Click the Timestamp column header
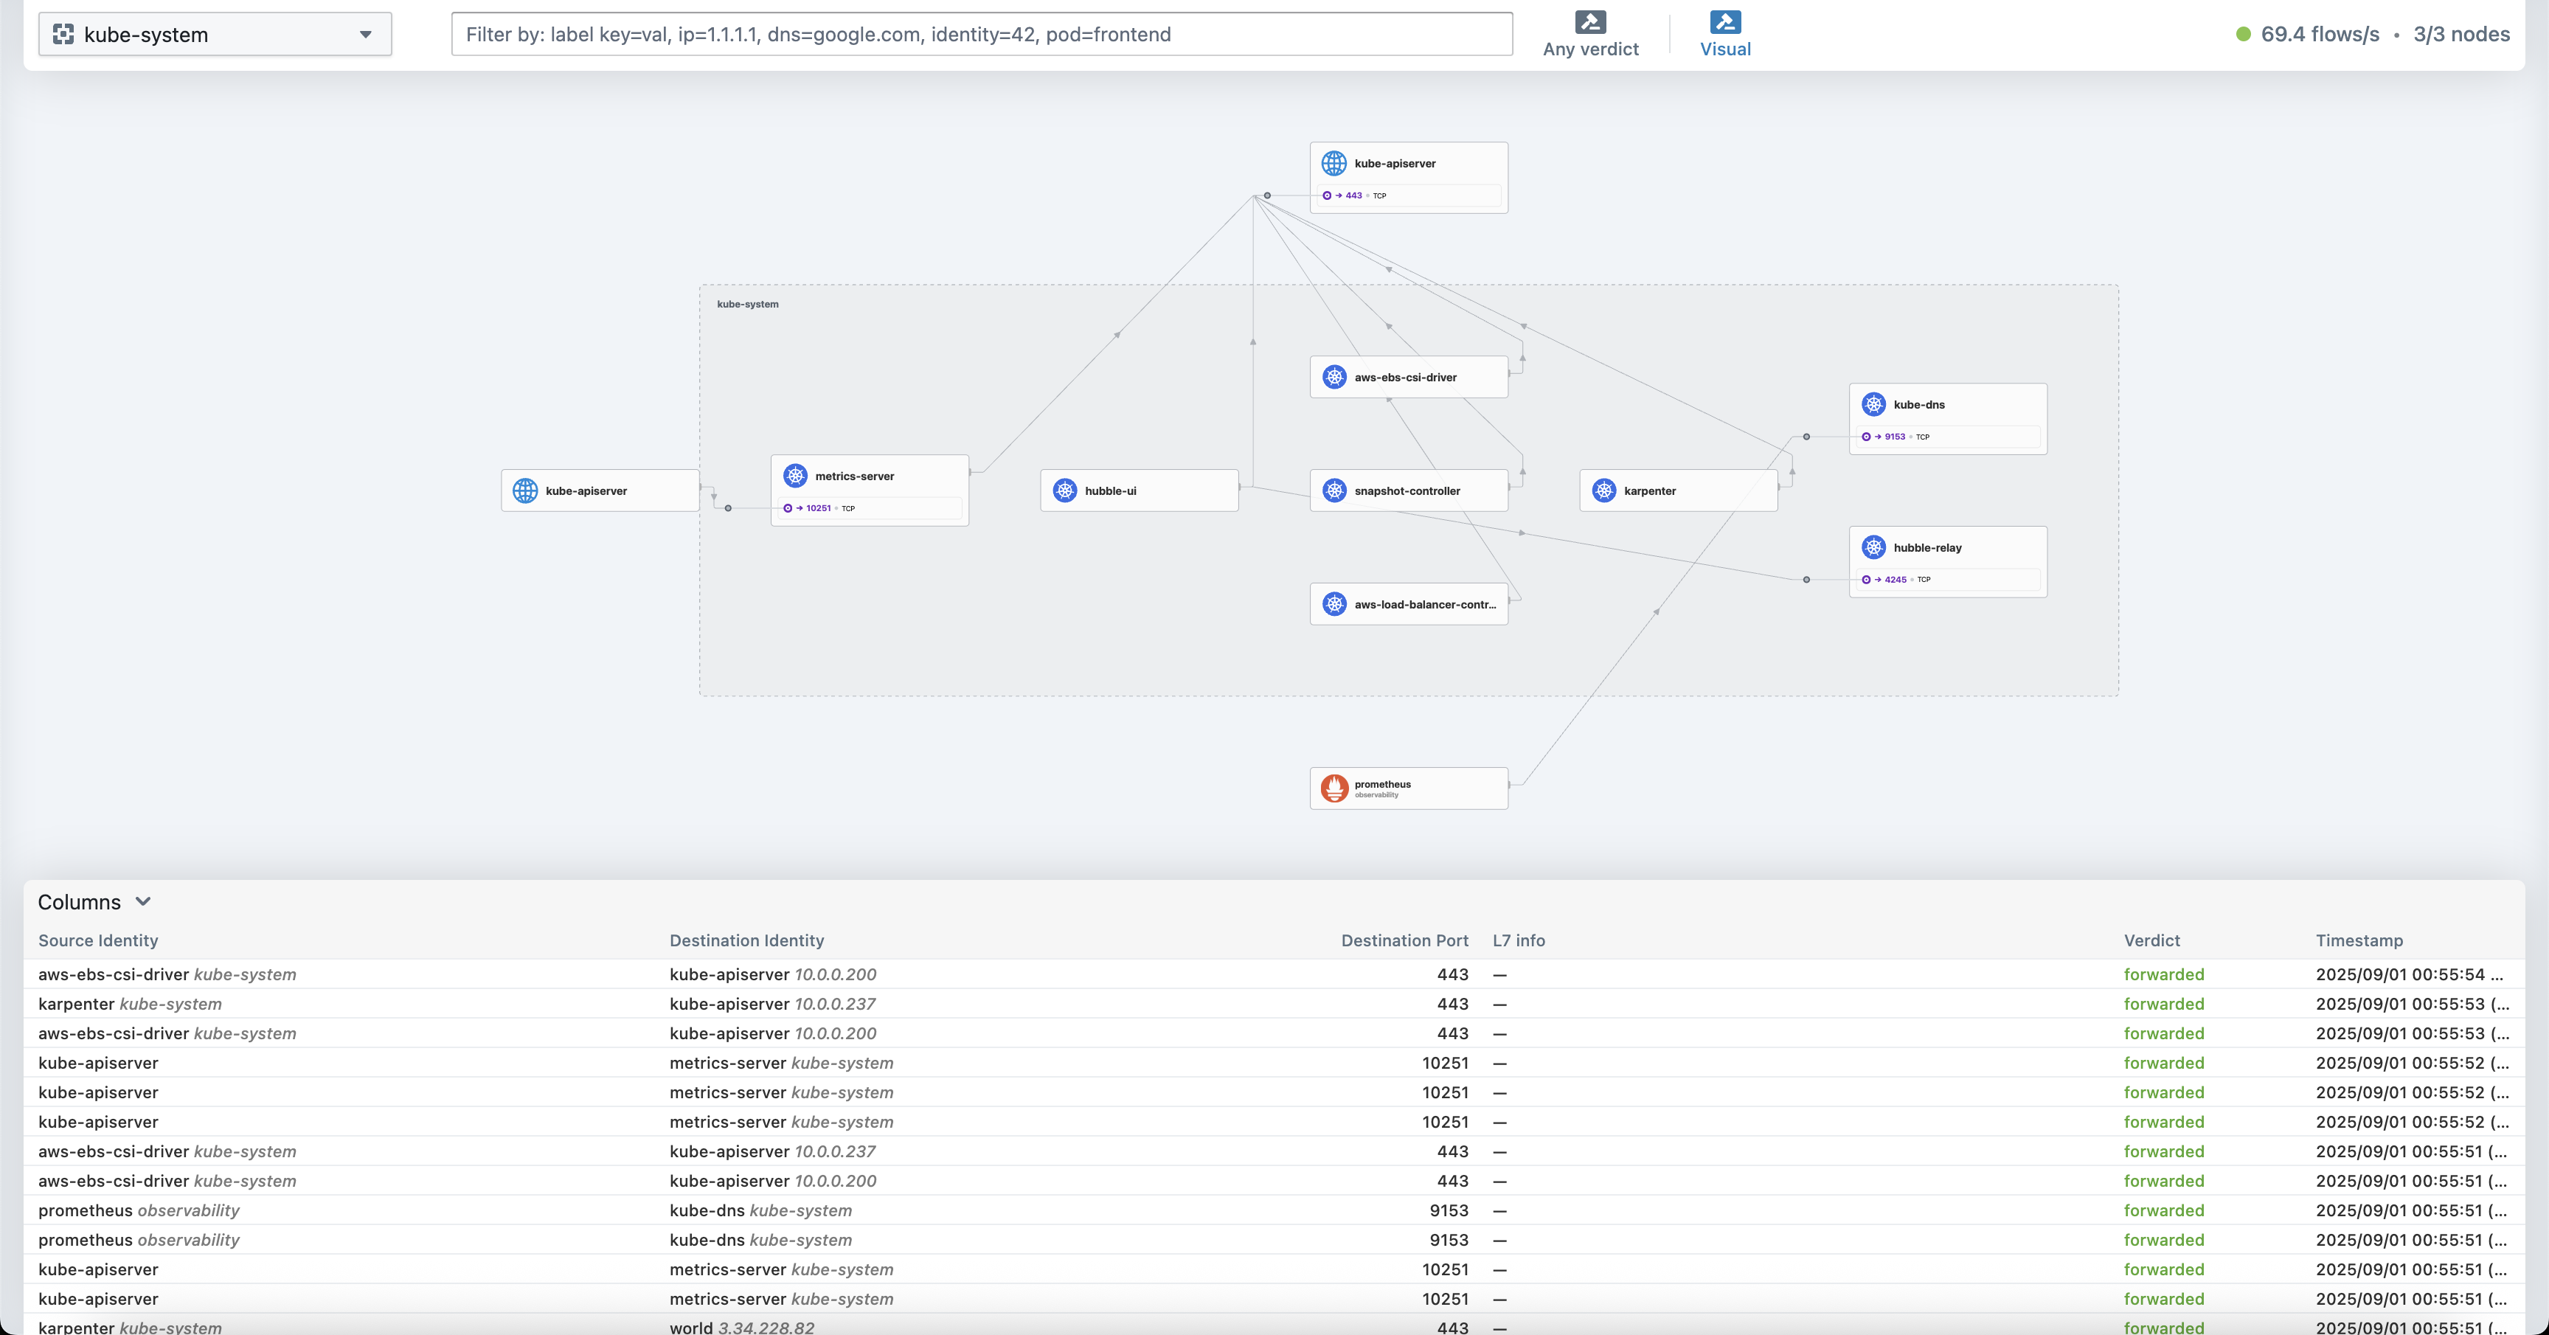 [x=2359, y=941]
